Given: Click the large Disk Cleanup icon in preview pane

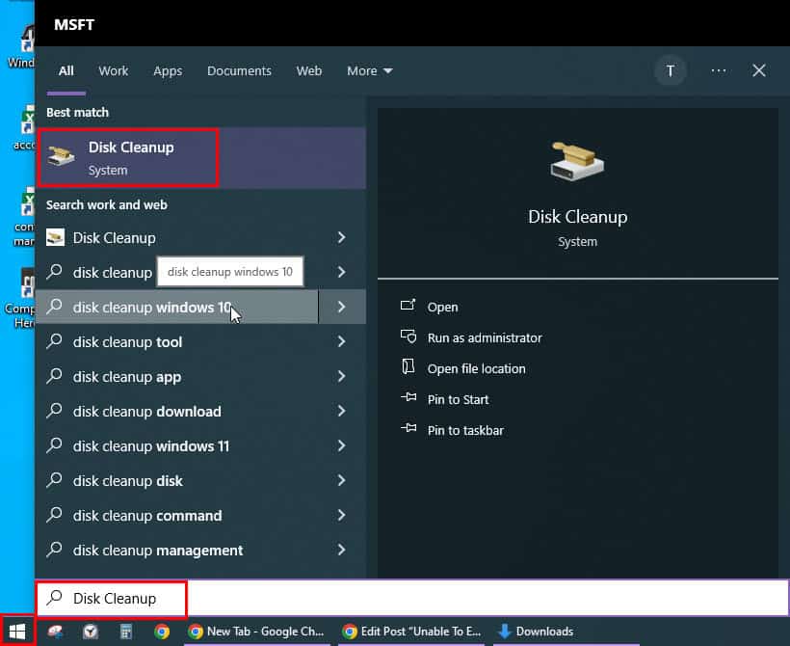Looking at the screenshot, I should tap(577, 161).
